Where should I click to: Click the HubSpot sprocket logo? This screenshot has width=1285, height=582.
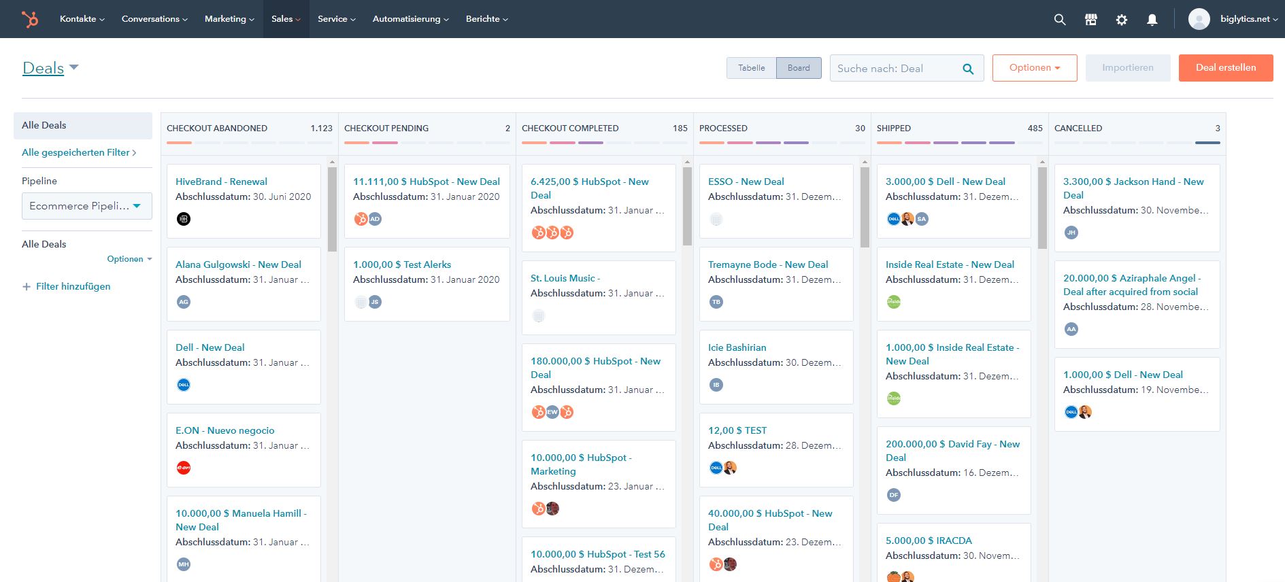30,19
